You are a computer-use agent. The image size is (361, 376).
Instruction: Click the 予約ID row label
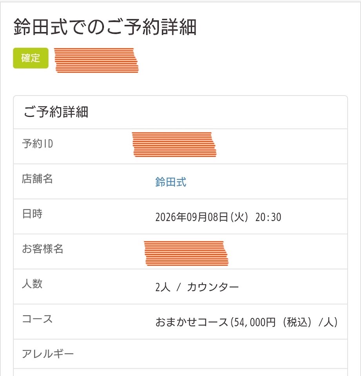(38, 144)
